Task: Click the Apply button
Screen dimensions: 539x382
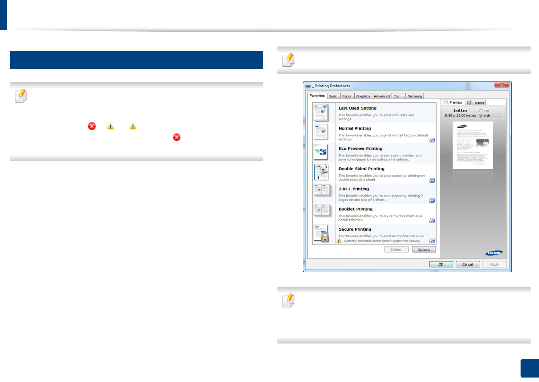Action: [x=494, y=264]
